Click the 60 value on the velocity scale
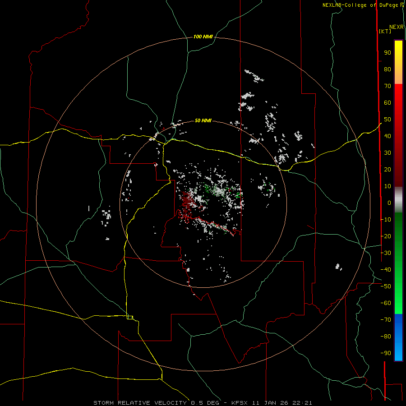This screenshot has height=406, width=406. click(x=388, y=103)
